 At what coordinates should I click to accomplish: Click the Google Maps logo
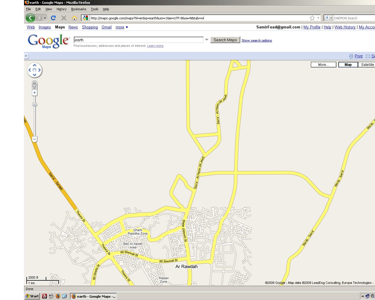coord(49,41)
